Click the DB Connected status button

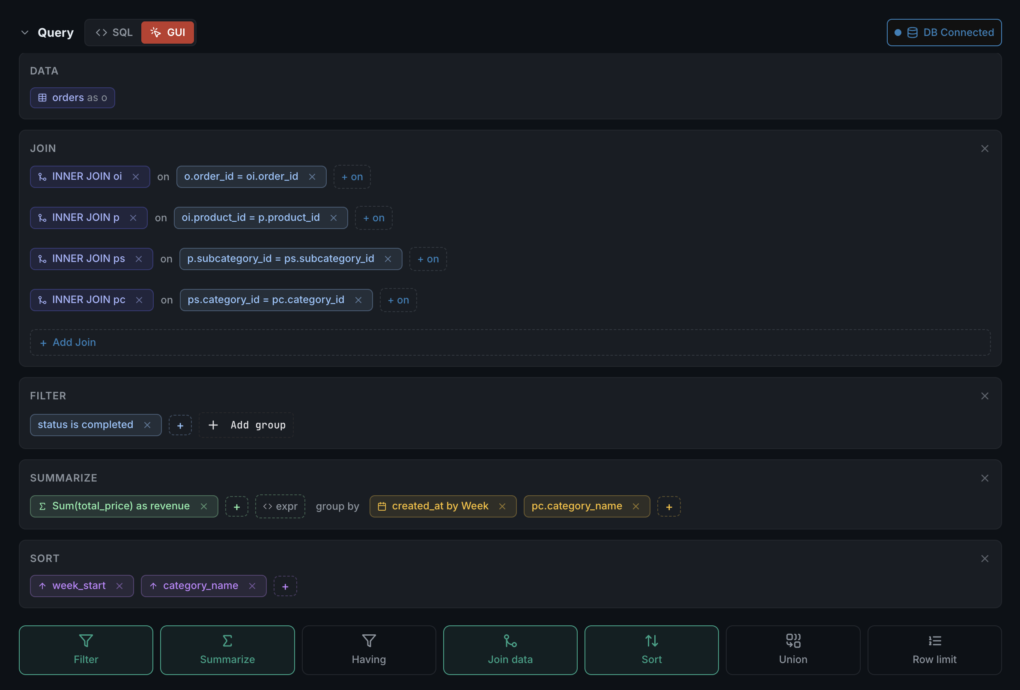click(x=944, y=33)
